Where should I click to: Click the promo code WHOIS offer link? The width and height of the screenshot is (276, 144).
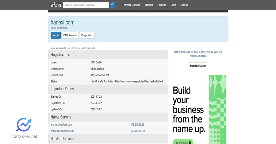(x=198, y=54)
